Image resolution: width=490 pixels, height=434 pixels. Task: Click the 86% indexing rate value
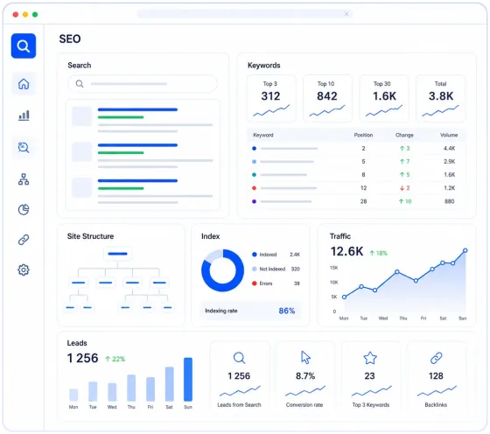(x=287, y=311)
